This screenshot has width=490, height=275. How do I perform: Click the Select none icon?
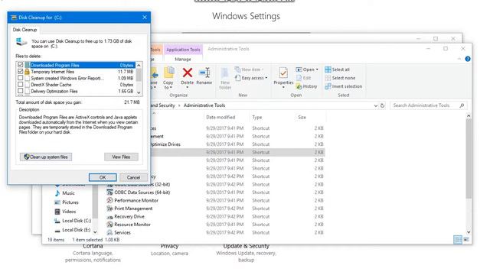pyautogui.click(x=328, y=78)
